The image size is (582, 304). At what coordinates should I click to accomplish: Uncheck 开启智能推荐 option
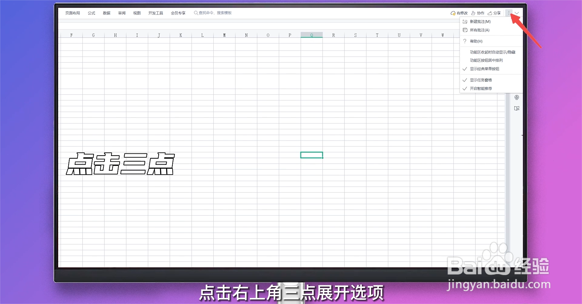pyautogui.click(x=491, y=89)
